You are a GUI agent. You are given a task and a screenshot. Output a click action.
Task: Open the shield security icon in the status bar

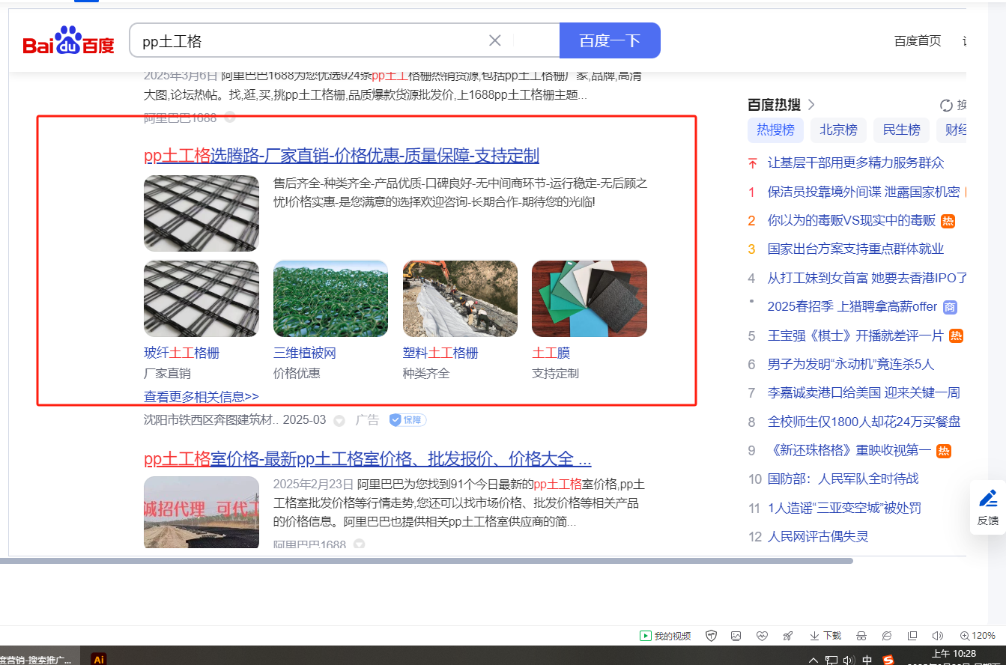coord(711,636)
